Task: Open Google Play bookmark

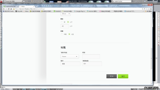Action: coord(80,11)
